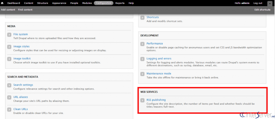
Task: Click the MEDIA section heading
Action: (11, 26)
